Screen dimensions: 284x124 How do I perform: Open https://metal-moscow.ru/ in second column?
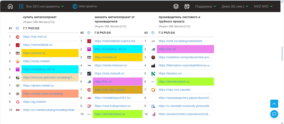click(111, 65)
